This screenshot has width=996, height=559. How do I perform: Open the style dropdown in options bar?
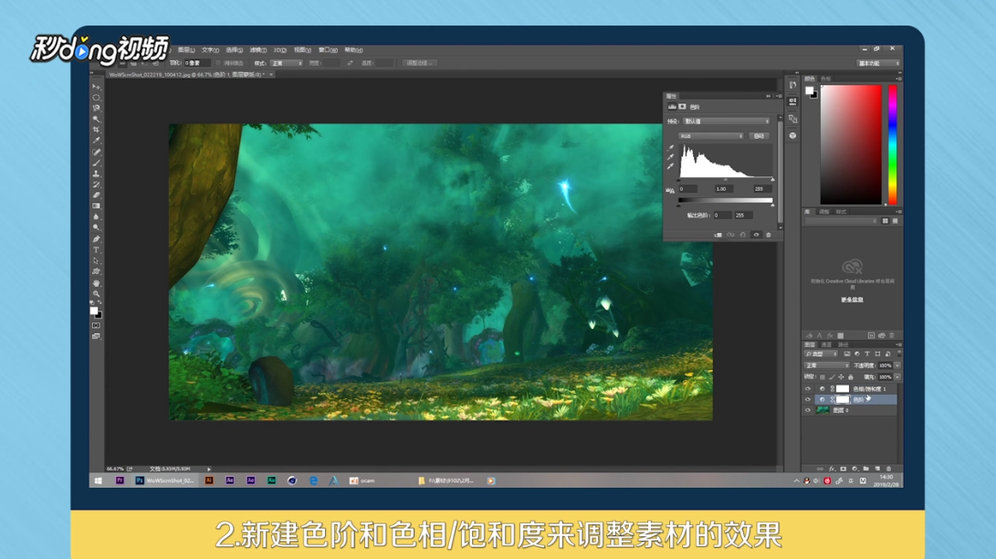point(287,63)
